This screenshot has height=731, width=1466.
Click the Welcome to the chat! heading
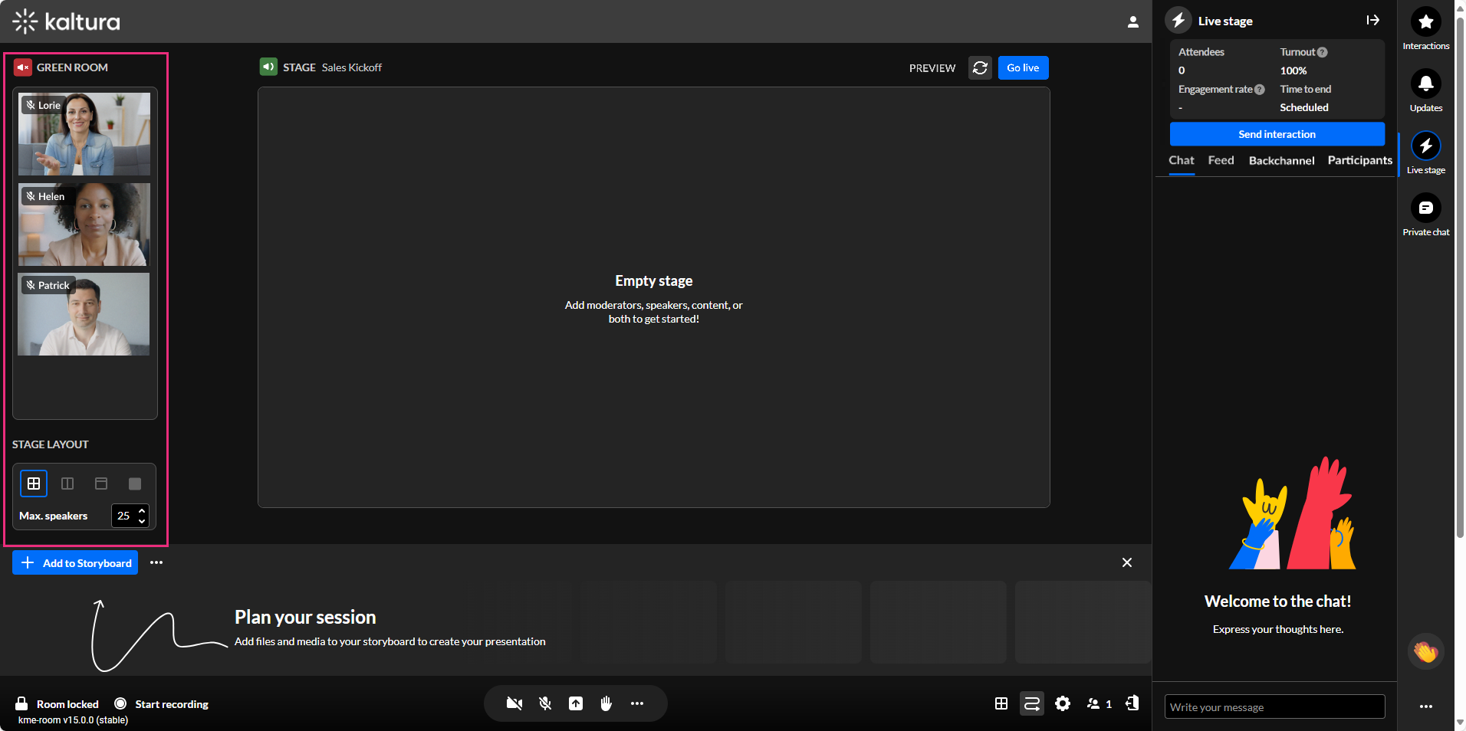1278,602
